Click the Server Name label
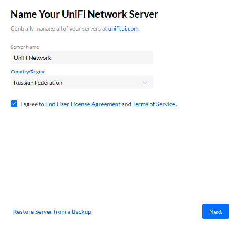241x225 pixels. 25,47
